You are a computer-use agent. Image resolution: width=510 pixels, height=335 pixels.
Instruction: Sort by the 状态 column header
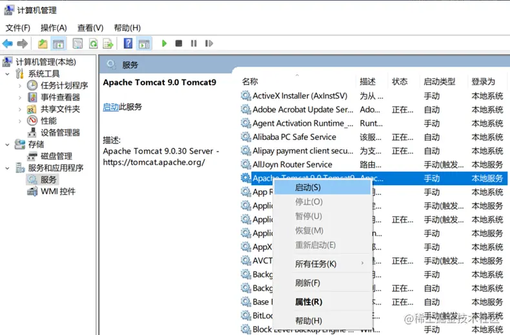click(x=400, y=81)
